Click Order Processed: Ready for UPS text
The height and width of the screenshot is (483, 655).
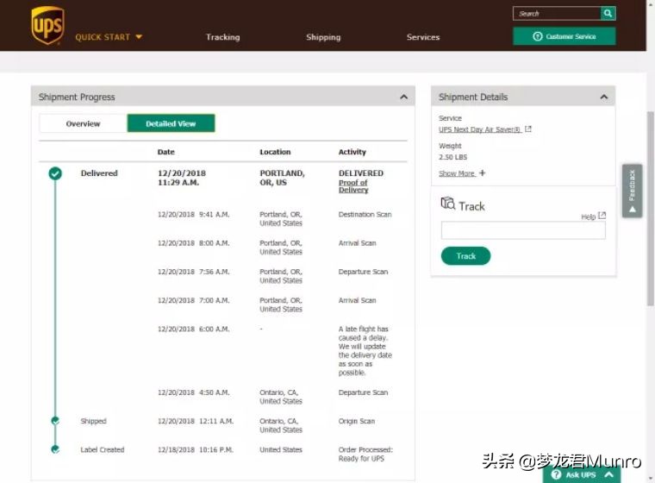click(x=365, y=455)
